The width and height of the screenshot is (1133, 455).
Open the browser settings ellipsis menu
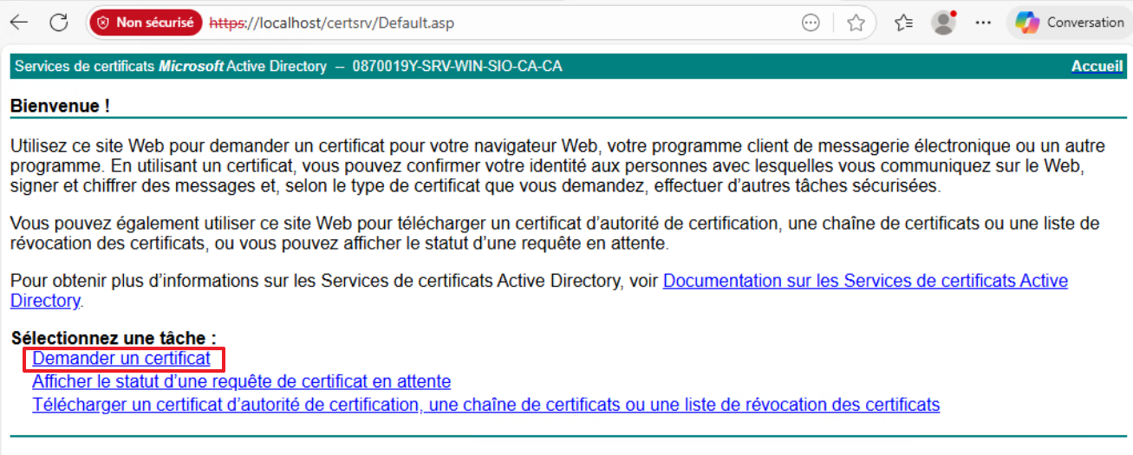(x=982, y=23)
